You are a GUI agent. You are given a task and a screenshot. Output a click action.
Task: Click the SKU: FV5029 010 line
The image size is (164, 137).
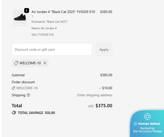click(x=43, y=35)
